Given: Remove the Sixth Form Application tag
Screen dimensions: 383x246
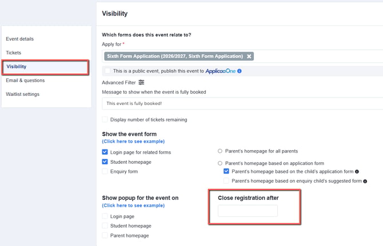Looking at the screenshot, I should point(249,57).
